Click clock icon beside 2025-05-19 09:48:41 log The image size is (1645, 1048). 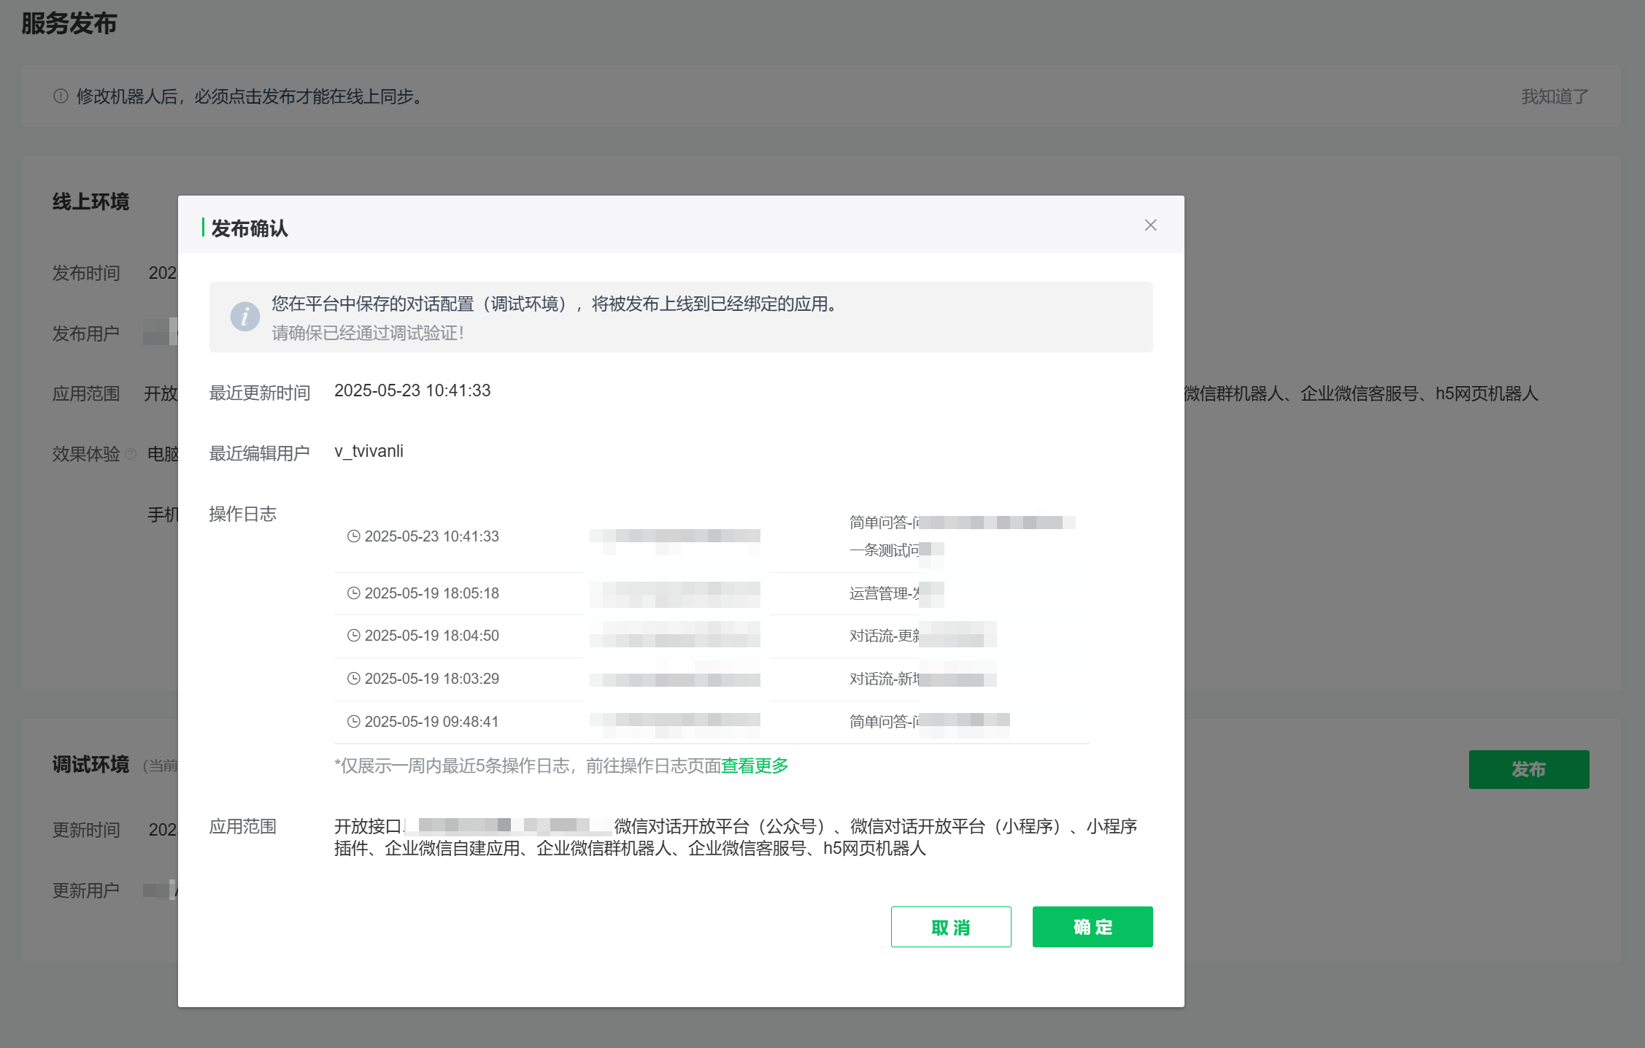coord(353,722)
